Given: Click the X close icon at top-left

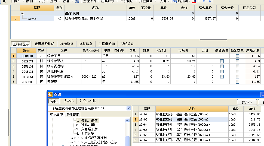Looking at the screenshot, I should tap(4, 1).
